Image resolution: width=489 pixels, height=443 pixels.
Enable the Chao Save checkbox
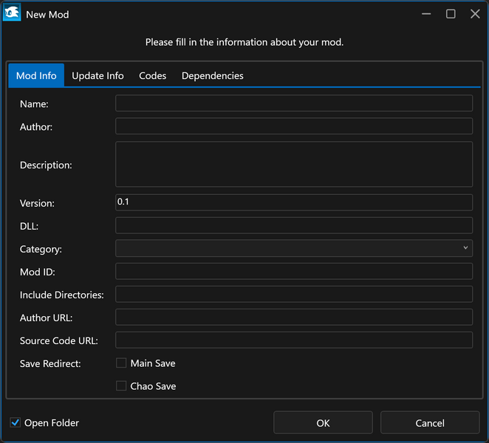[121, 386]
